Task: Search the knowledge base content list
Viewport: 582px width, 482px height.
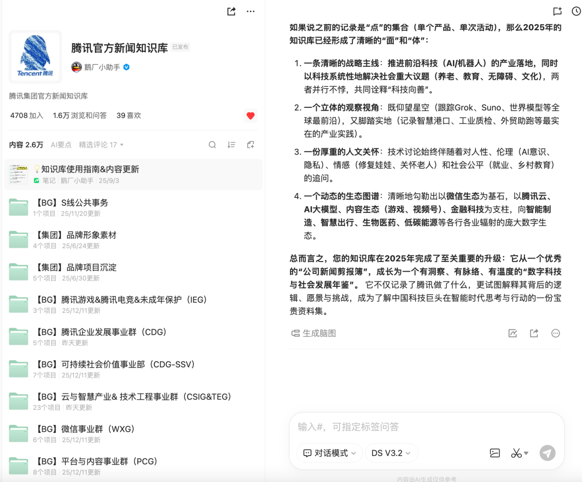Action: (212, 144)
